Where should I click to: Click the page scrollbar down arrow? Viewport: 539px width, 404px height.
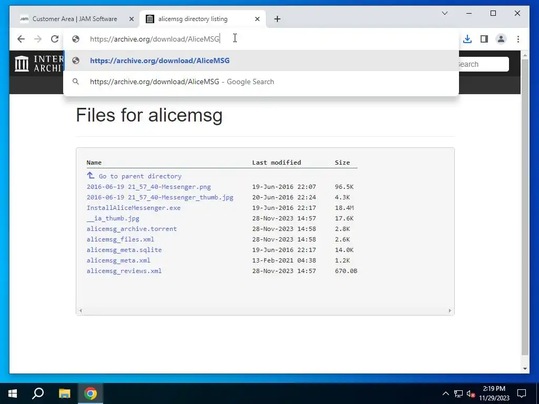click(x=525, y=369)
